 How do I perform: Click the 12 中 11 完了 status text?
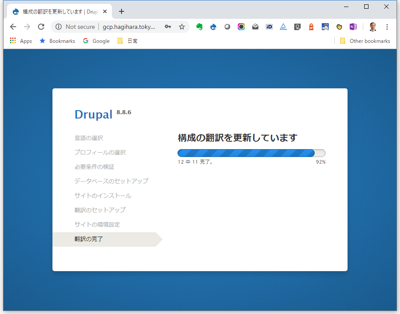(195, 162)
